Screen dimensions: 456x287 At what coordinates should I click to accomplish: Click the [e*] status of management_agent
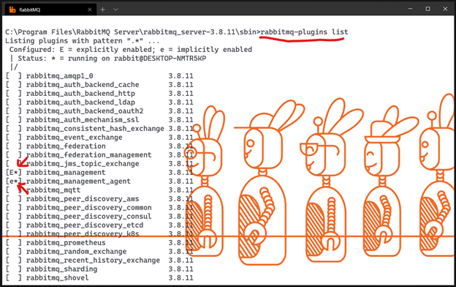[x=14, y=182]
